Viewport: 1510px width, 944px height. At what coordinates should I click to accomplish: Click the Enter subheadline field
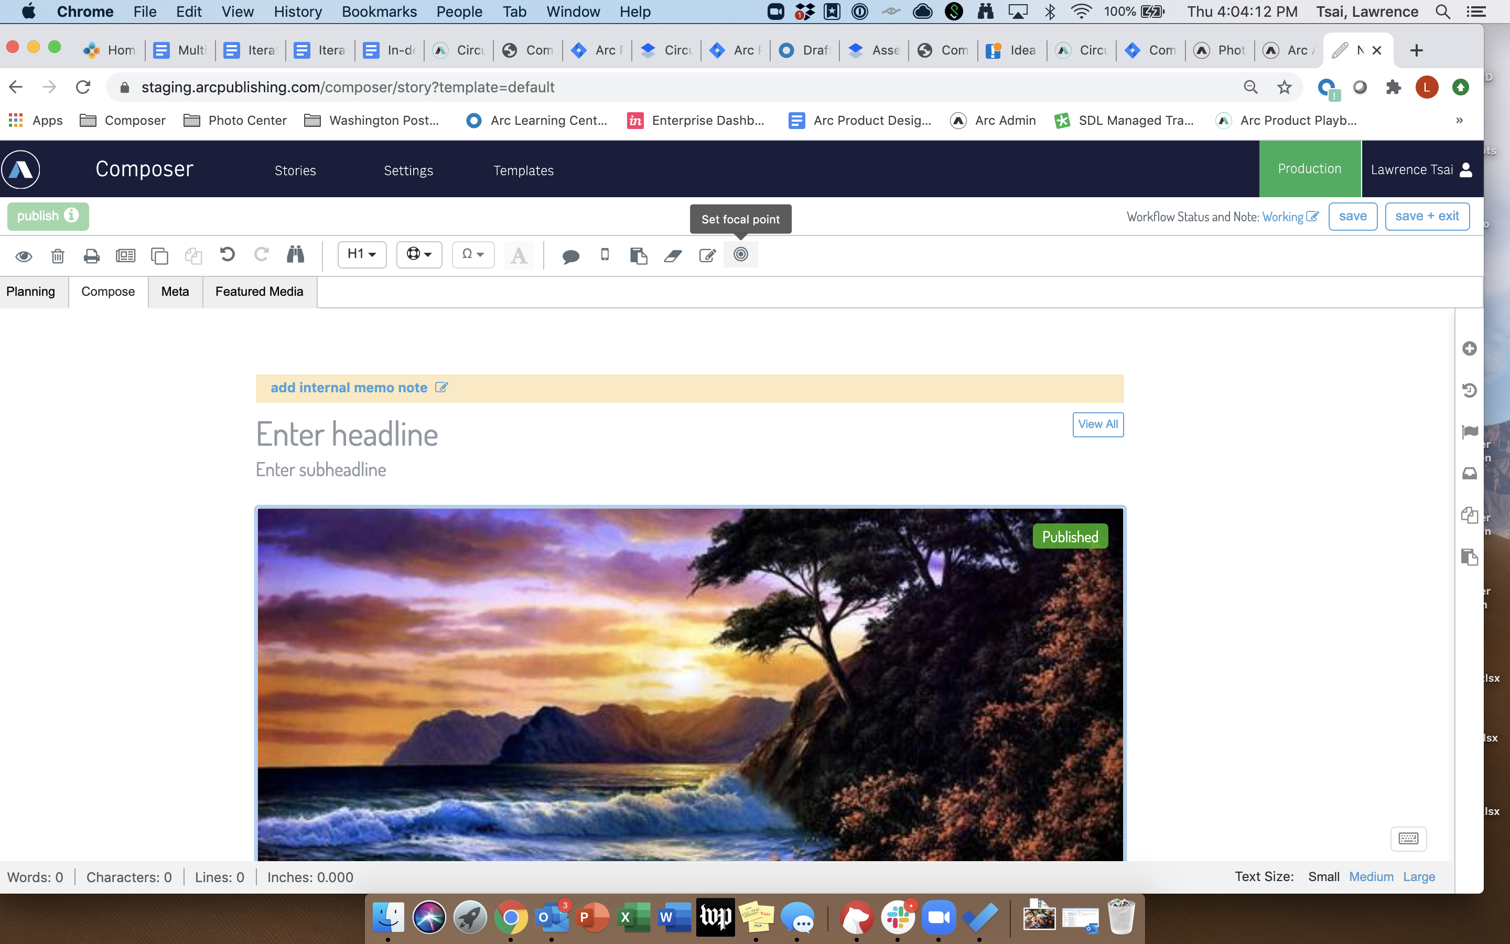[689, 470]
